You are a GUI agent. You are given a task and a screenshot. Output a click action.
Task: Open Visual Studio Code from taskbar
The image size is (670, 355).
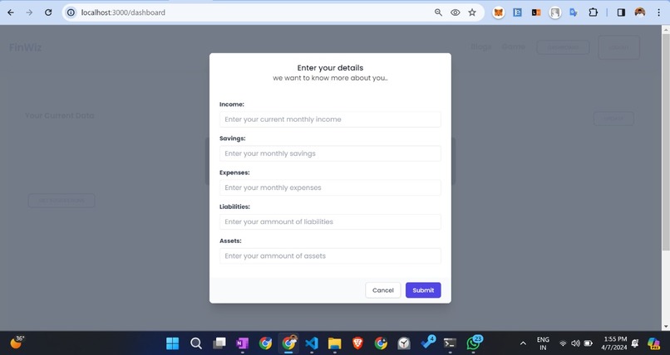pos(312,343)
